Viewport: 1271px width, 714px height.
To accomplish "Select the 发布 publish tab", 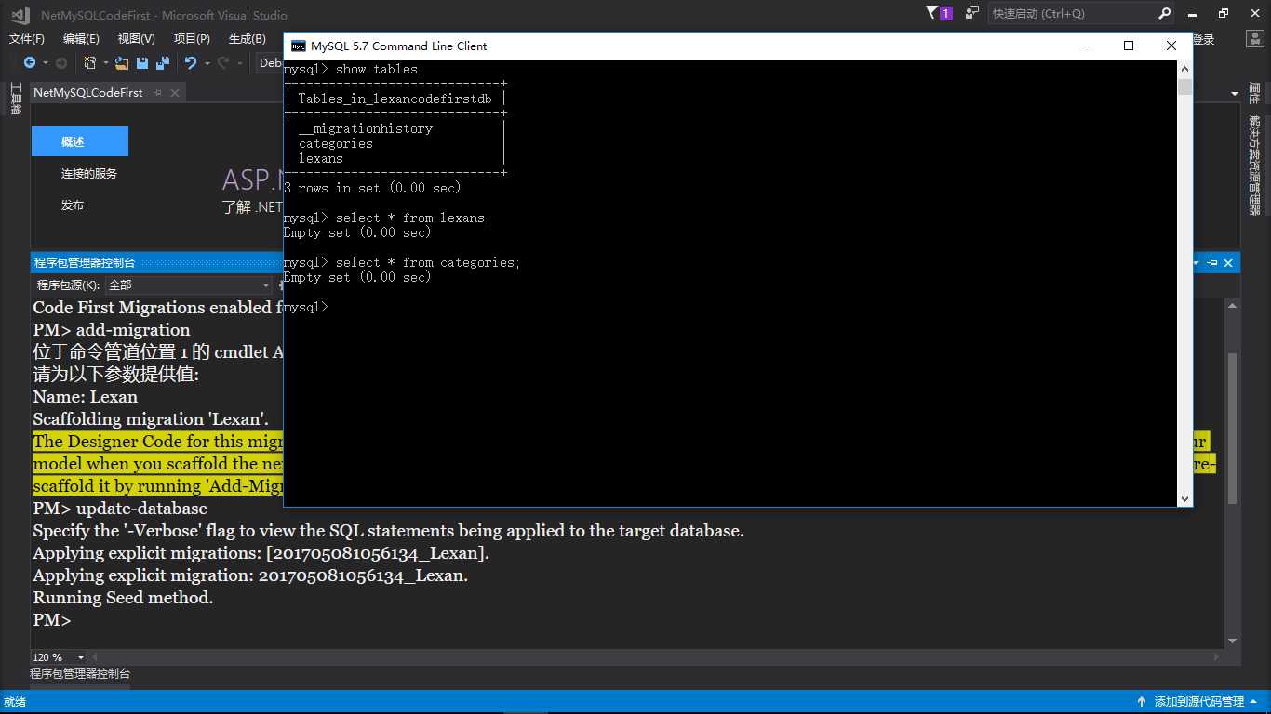I will (73, 205).
